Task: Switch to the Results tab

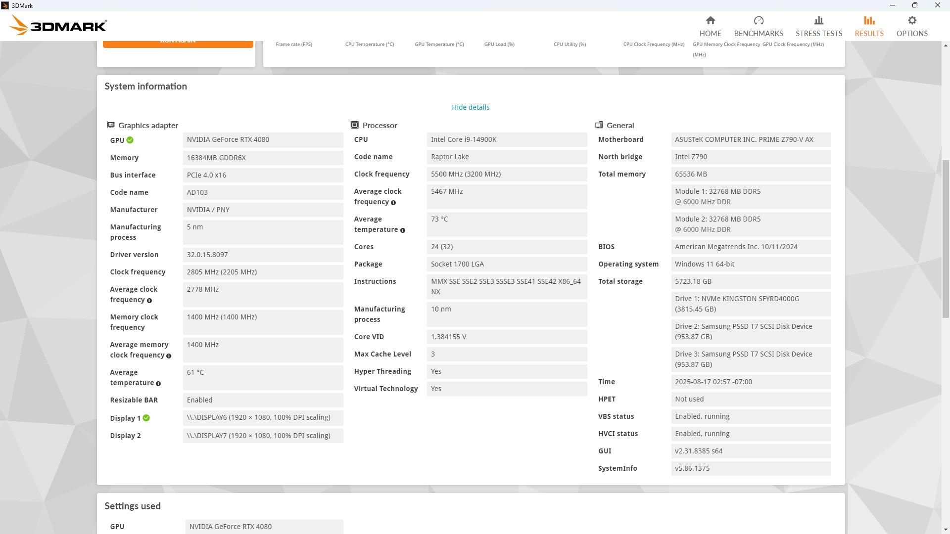Action: [869, 26]
